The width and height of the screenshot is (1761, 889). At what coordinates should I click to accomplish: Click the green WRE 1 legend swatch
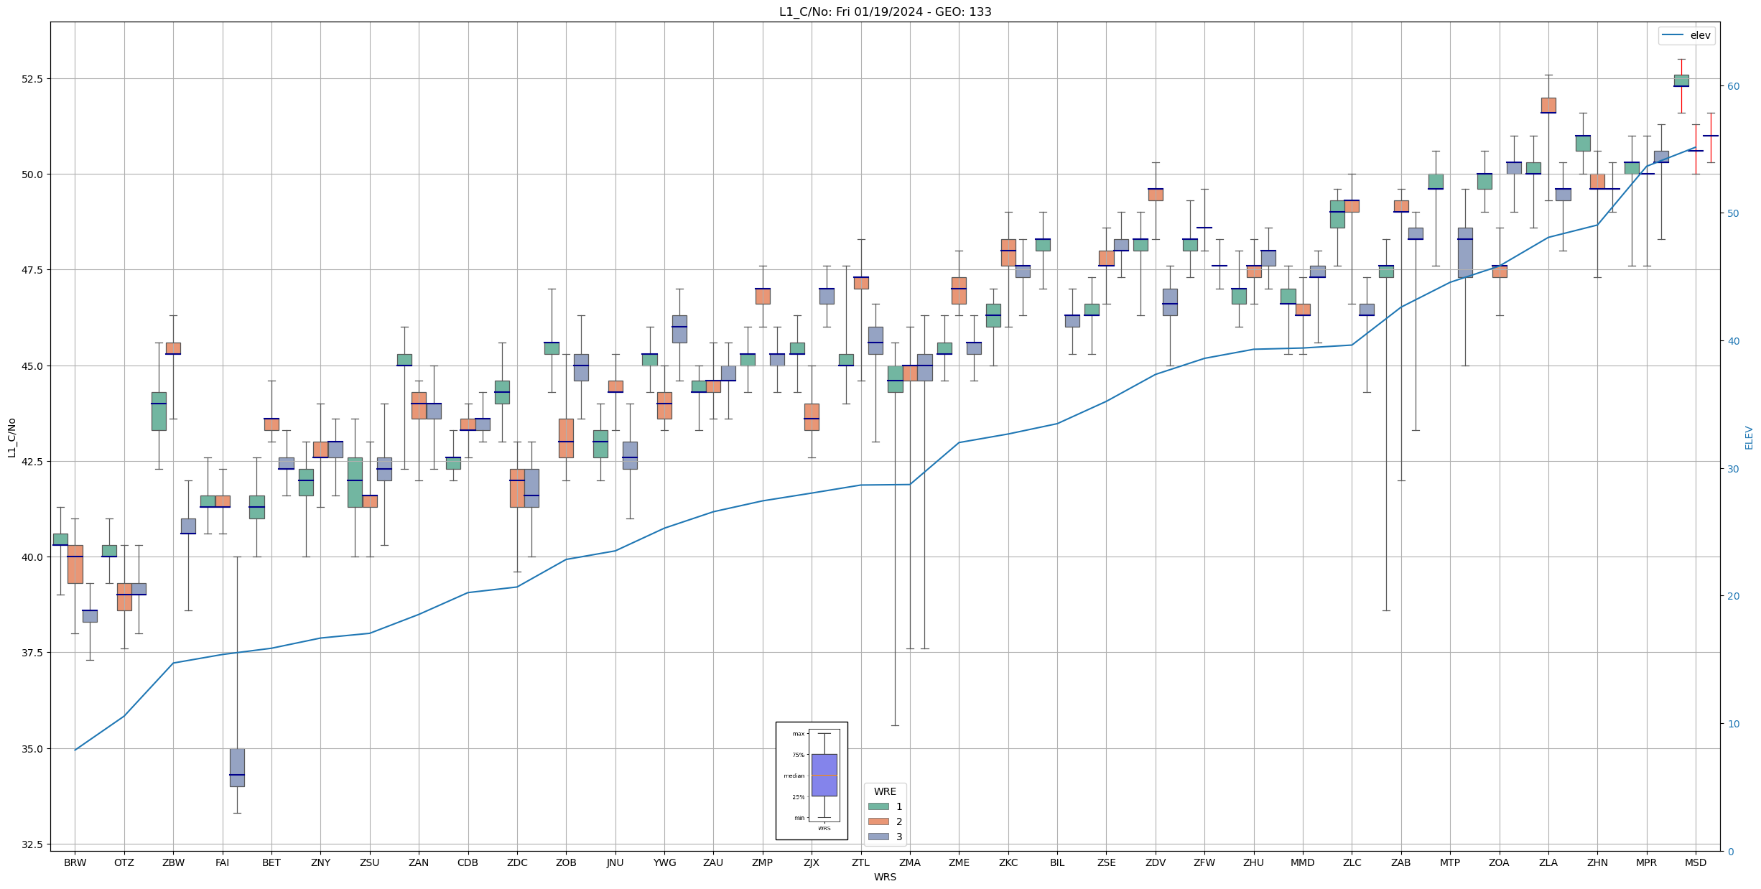coord(878,806)
